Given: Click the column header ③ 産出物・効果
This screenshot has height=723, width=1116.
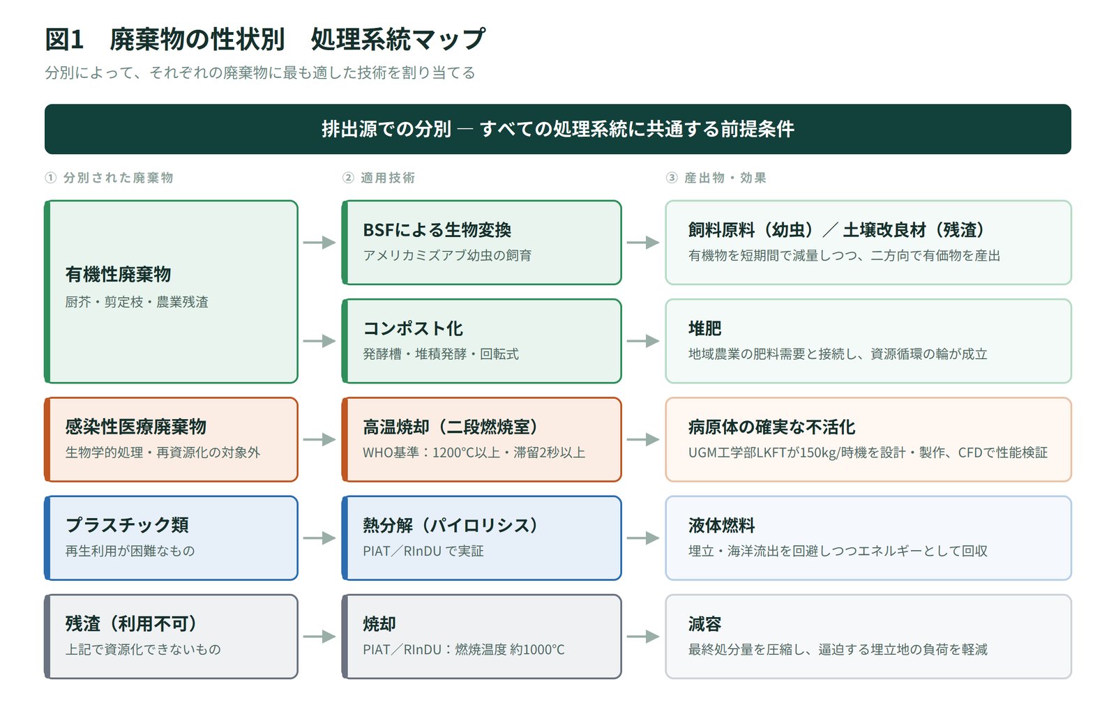Looking at the screenshot, I should [x=716, y=178].
